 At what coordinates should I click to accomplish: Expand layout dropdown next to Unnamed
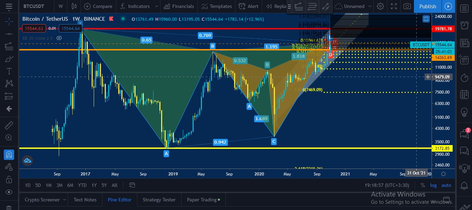[x=370, y=6]
